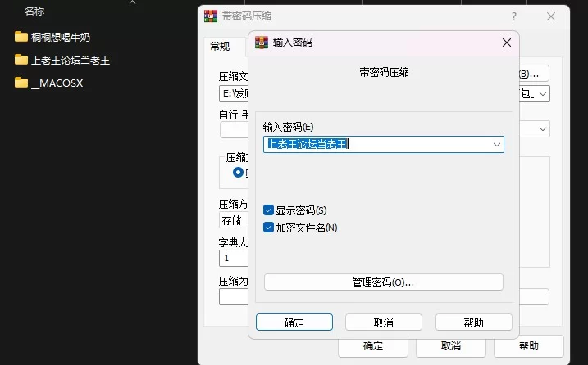Click WinRAR icon in 输入密码 title bar
Viewport: 588px width, 365px height.
click(x=262, y=42)
